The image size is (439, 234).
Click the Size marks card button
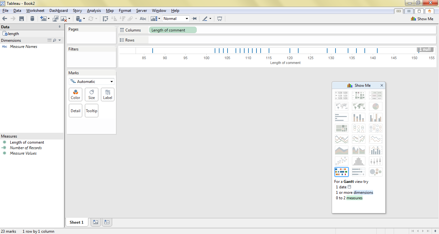(92, 94)
